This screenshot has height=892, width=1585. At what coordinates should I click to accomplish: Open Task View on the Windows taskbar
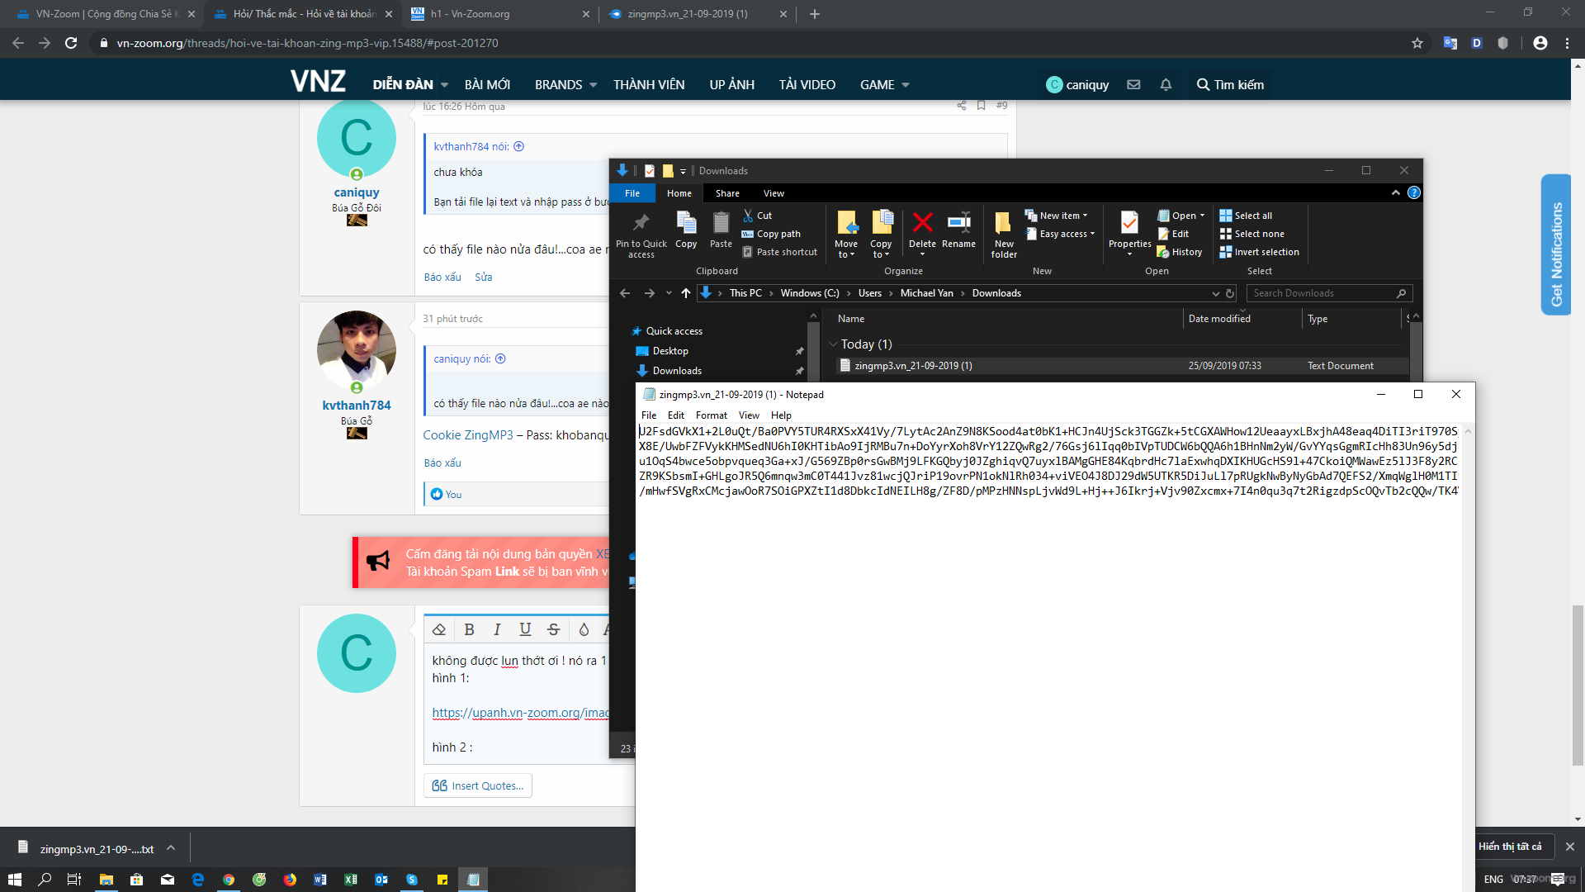point(73,880)
